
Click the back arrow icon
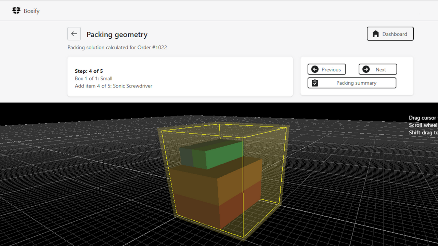[x=74, y=33]
